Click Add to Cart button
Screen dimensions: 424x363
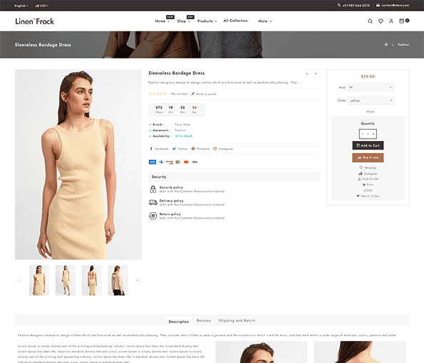click(368, 145)
